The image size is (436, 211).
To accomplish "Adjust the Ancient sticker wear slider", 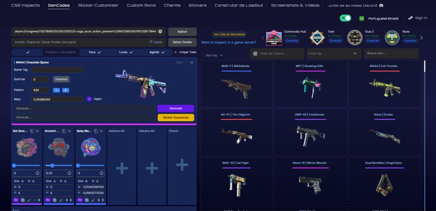I will (x=52, y=165).
